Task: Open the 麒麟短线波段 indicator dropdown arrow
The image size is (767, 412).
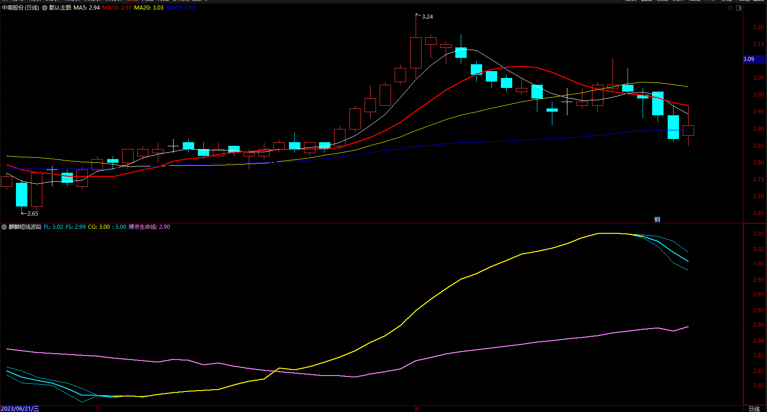Action: [x=4, y=227]
